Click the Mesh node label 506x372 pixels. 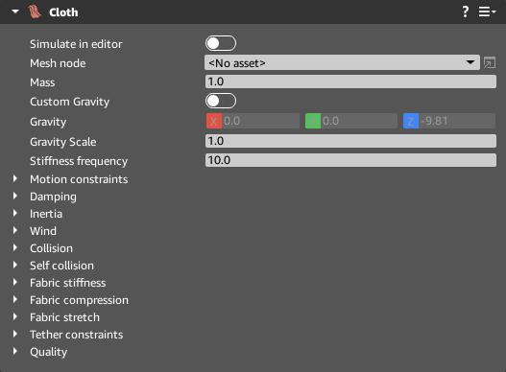tap(58, 63)
